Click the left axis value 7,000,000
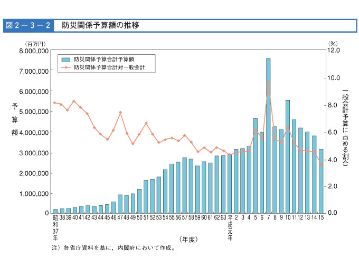Image resolution: width=359 pixels, height=259 pixels. click(34, 72)
